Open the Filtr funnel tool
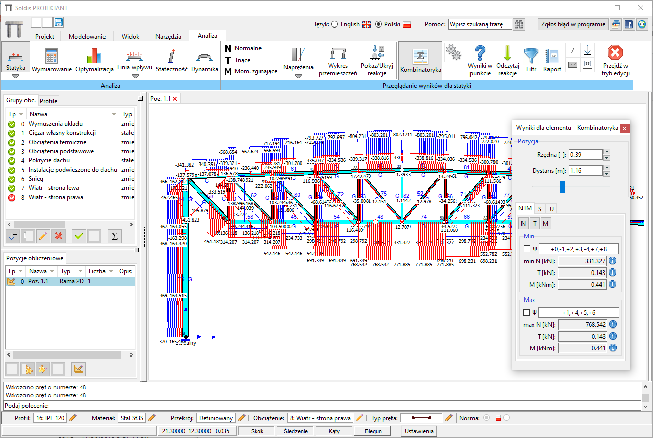Viewport: 653px width, 438px height. click(x=531, y=55)
